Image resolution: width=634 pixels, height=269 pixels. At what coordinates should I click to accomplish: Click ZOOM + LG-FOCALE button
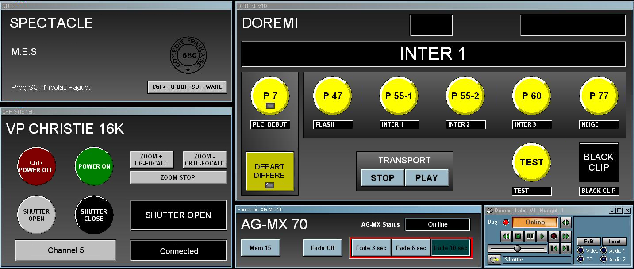[151, 160]
